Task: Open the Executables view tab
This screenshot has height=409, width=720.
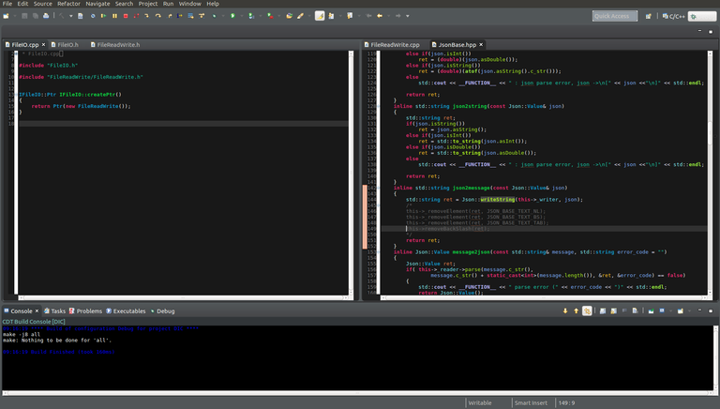Action: point(126,311)
